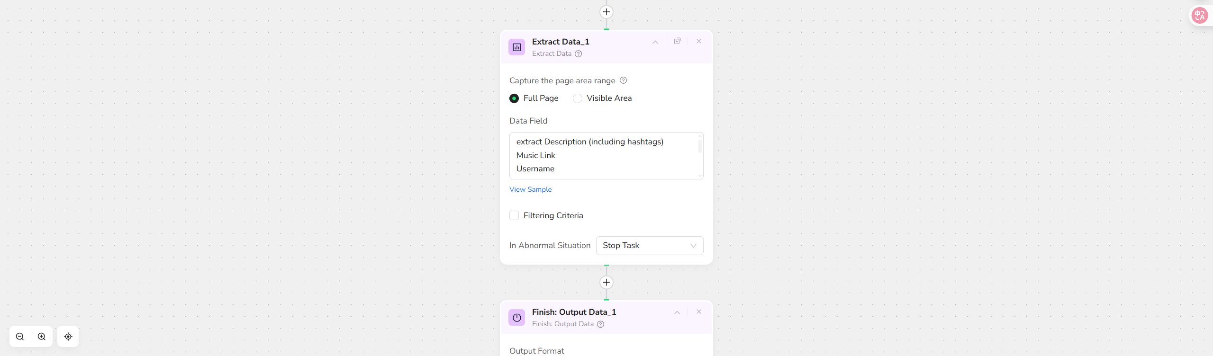Open help icon beside Capture page area range
This screenshot has height=356, width=1213.
coord(623,80)
